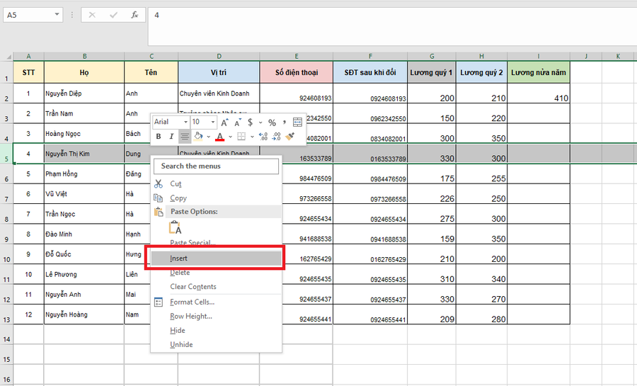Image resolution: width=637 pixels, height=386 pixels.
Task: Click the cell containing Đỗ Quốc
Action: [x=84, y=254]
